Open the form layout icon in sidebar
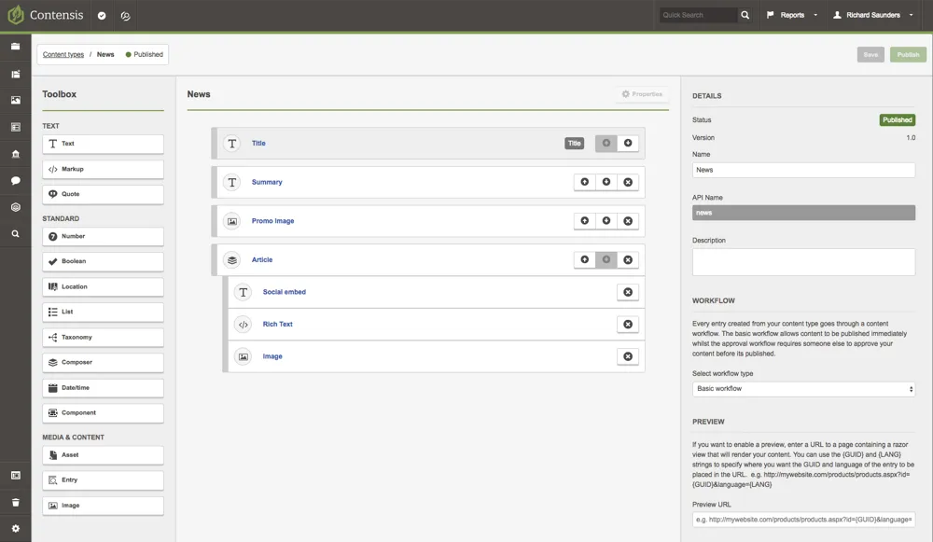 tap(16, 127)
